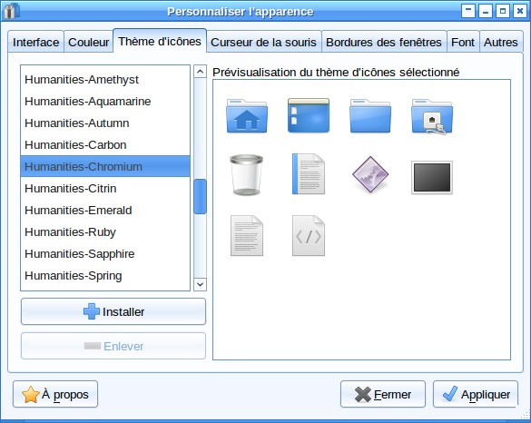Viewport: 531px width, 423px height.
Task: Apply changes with the Appliquer button
Action: coord(476,394)
